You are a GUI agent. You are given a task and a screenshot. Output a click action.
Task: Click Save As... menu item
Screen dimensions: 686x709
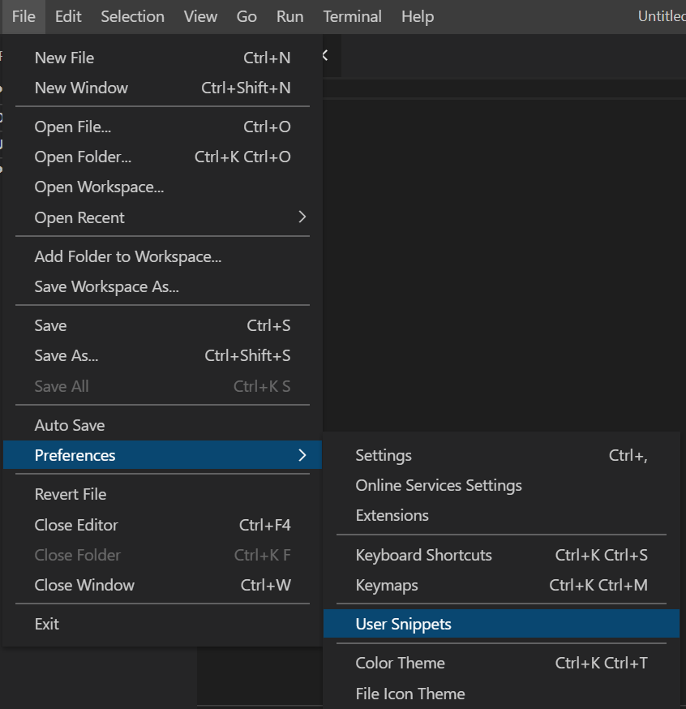[66, 355]
